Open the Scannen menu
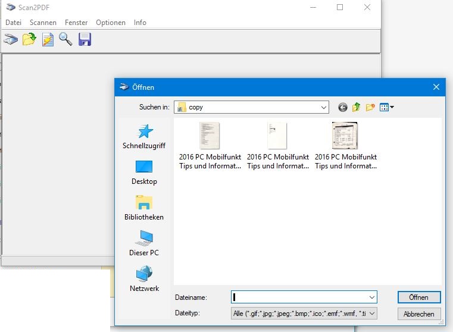 (43, 23)
